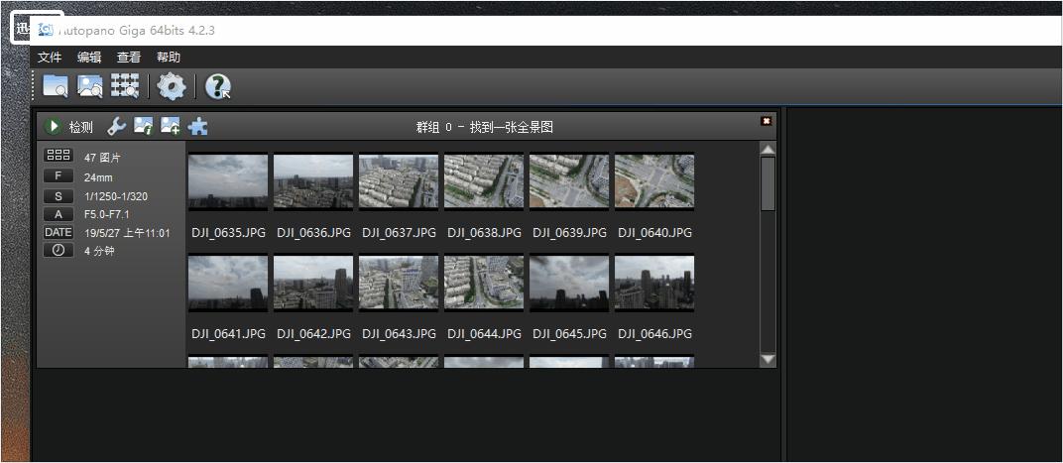This screenshot has height=463, width=1063.
Task: Click the add images icon with plus
Action: coord(171,126)
